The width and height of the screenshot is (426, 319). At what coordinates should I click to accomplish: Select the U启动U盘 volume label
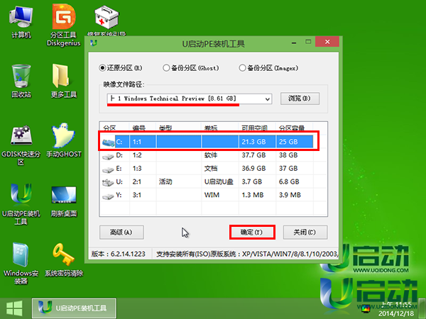pyautogui.click(x=219, y=181)
